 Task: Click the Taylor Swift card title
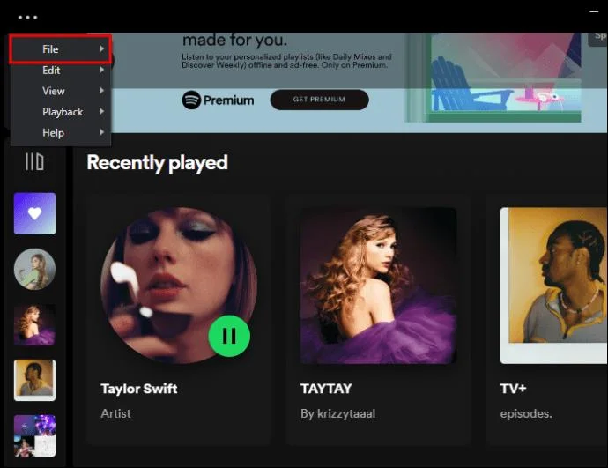pos(139,389)
